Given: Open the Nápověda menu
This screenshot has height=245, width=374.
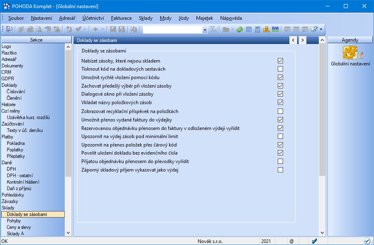Looking at the screenshot, I should pos(231,18).
